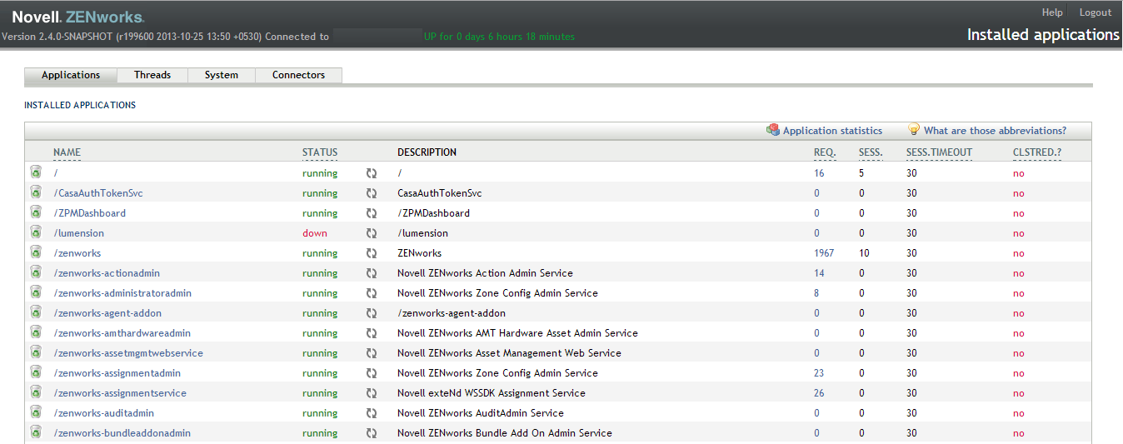The image size is (1123, 444).
Task: Reload /zenworks-administratoradmin using refresh icon
Action: (x=372, y=293)
